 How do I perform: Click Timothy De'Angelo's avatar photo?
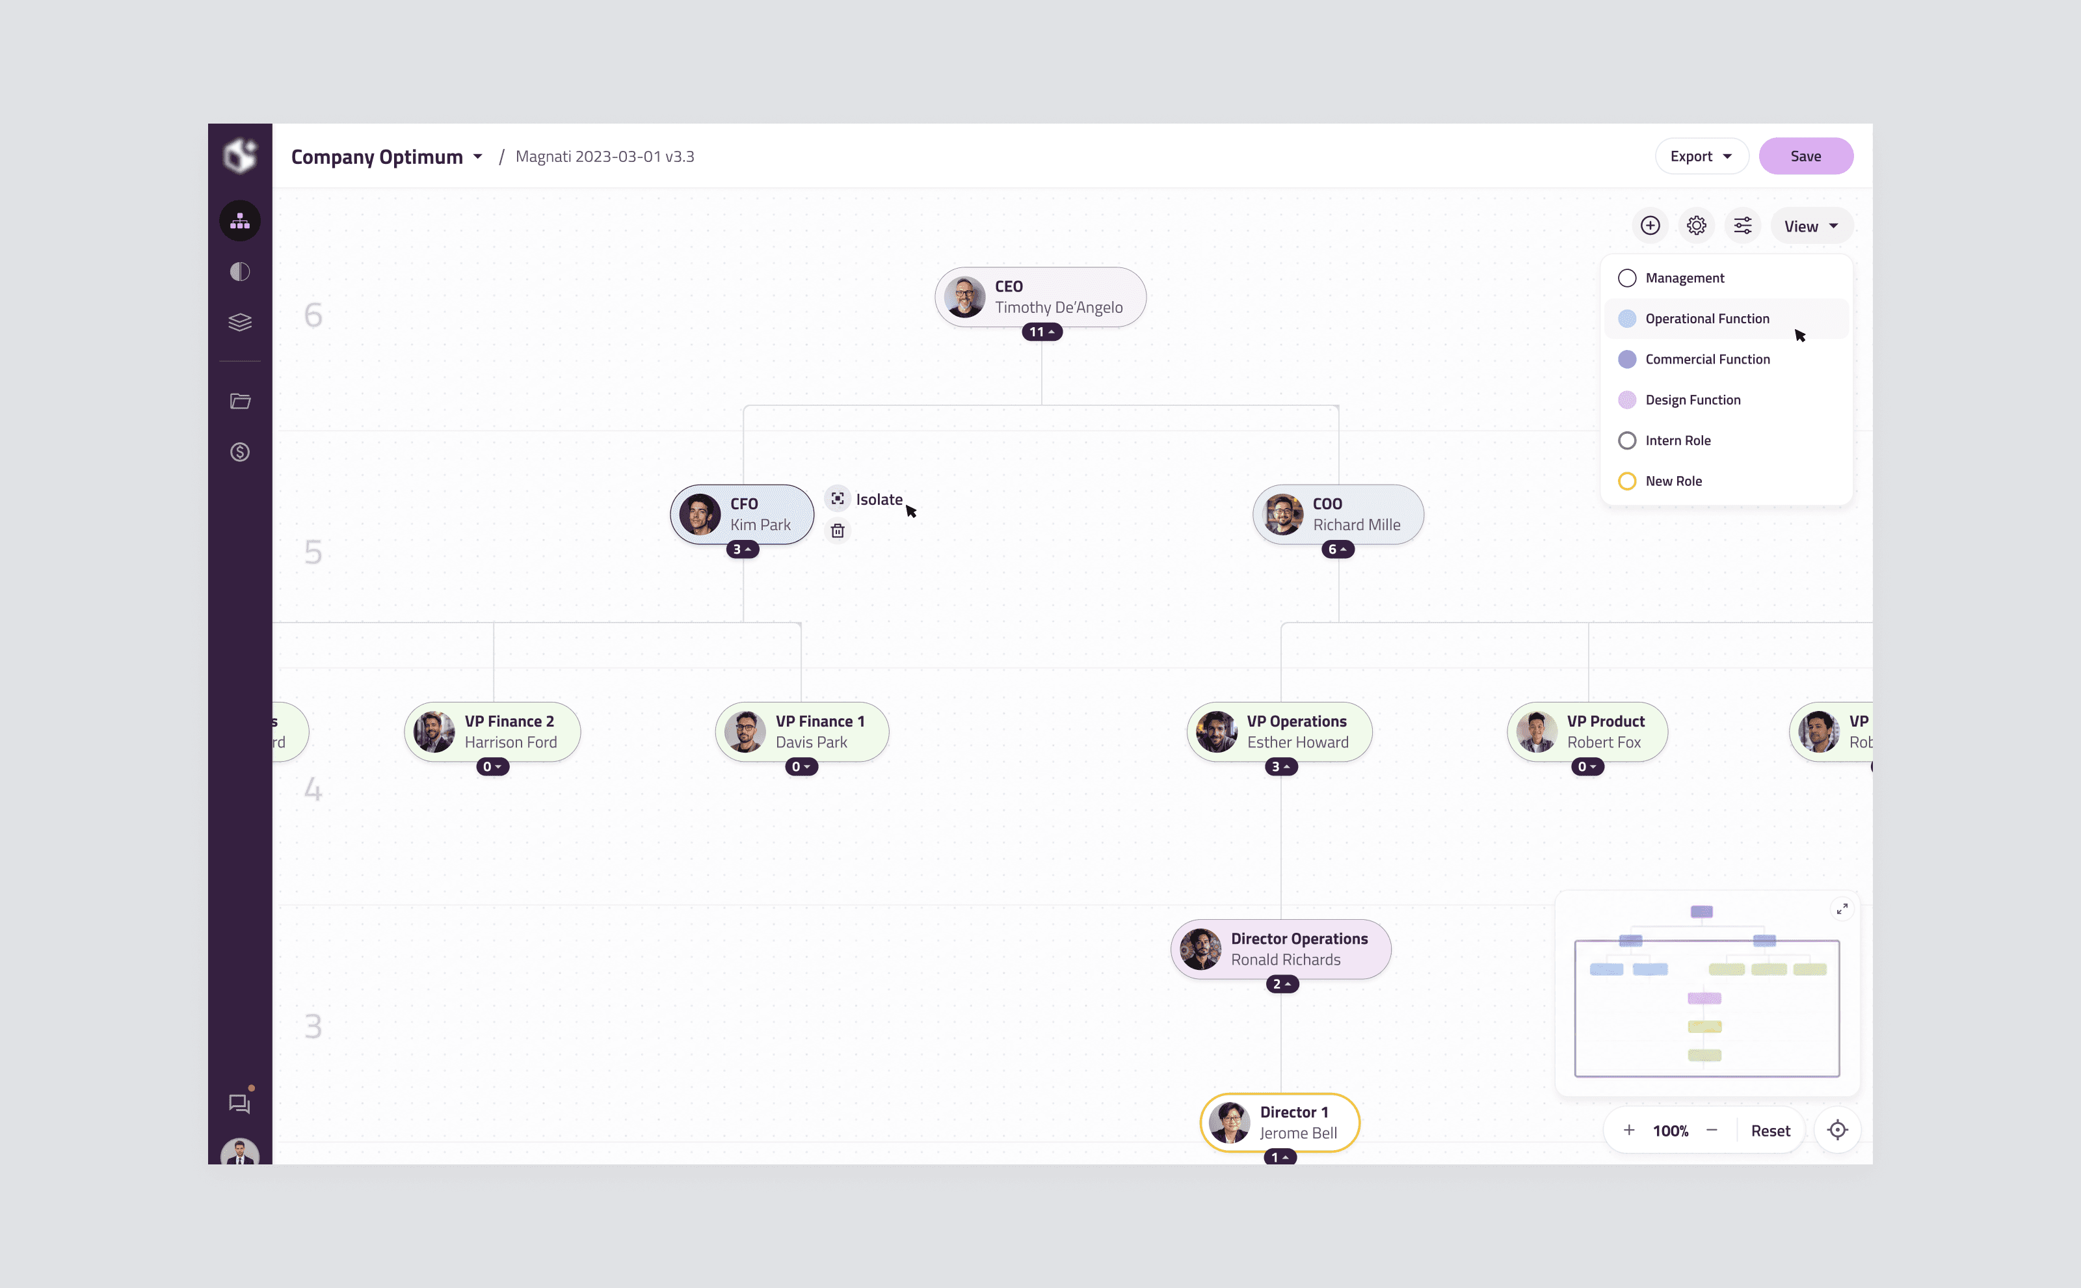click(x=964, y=297)
